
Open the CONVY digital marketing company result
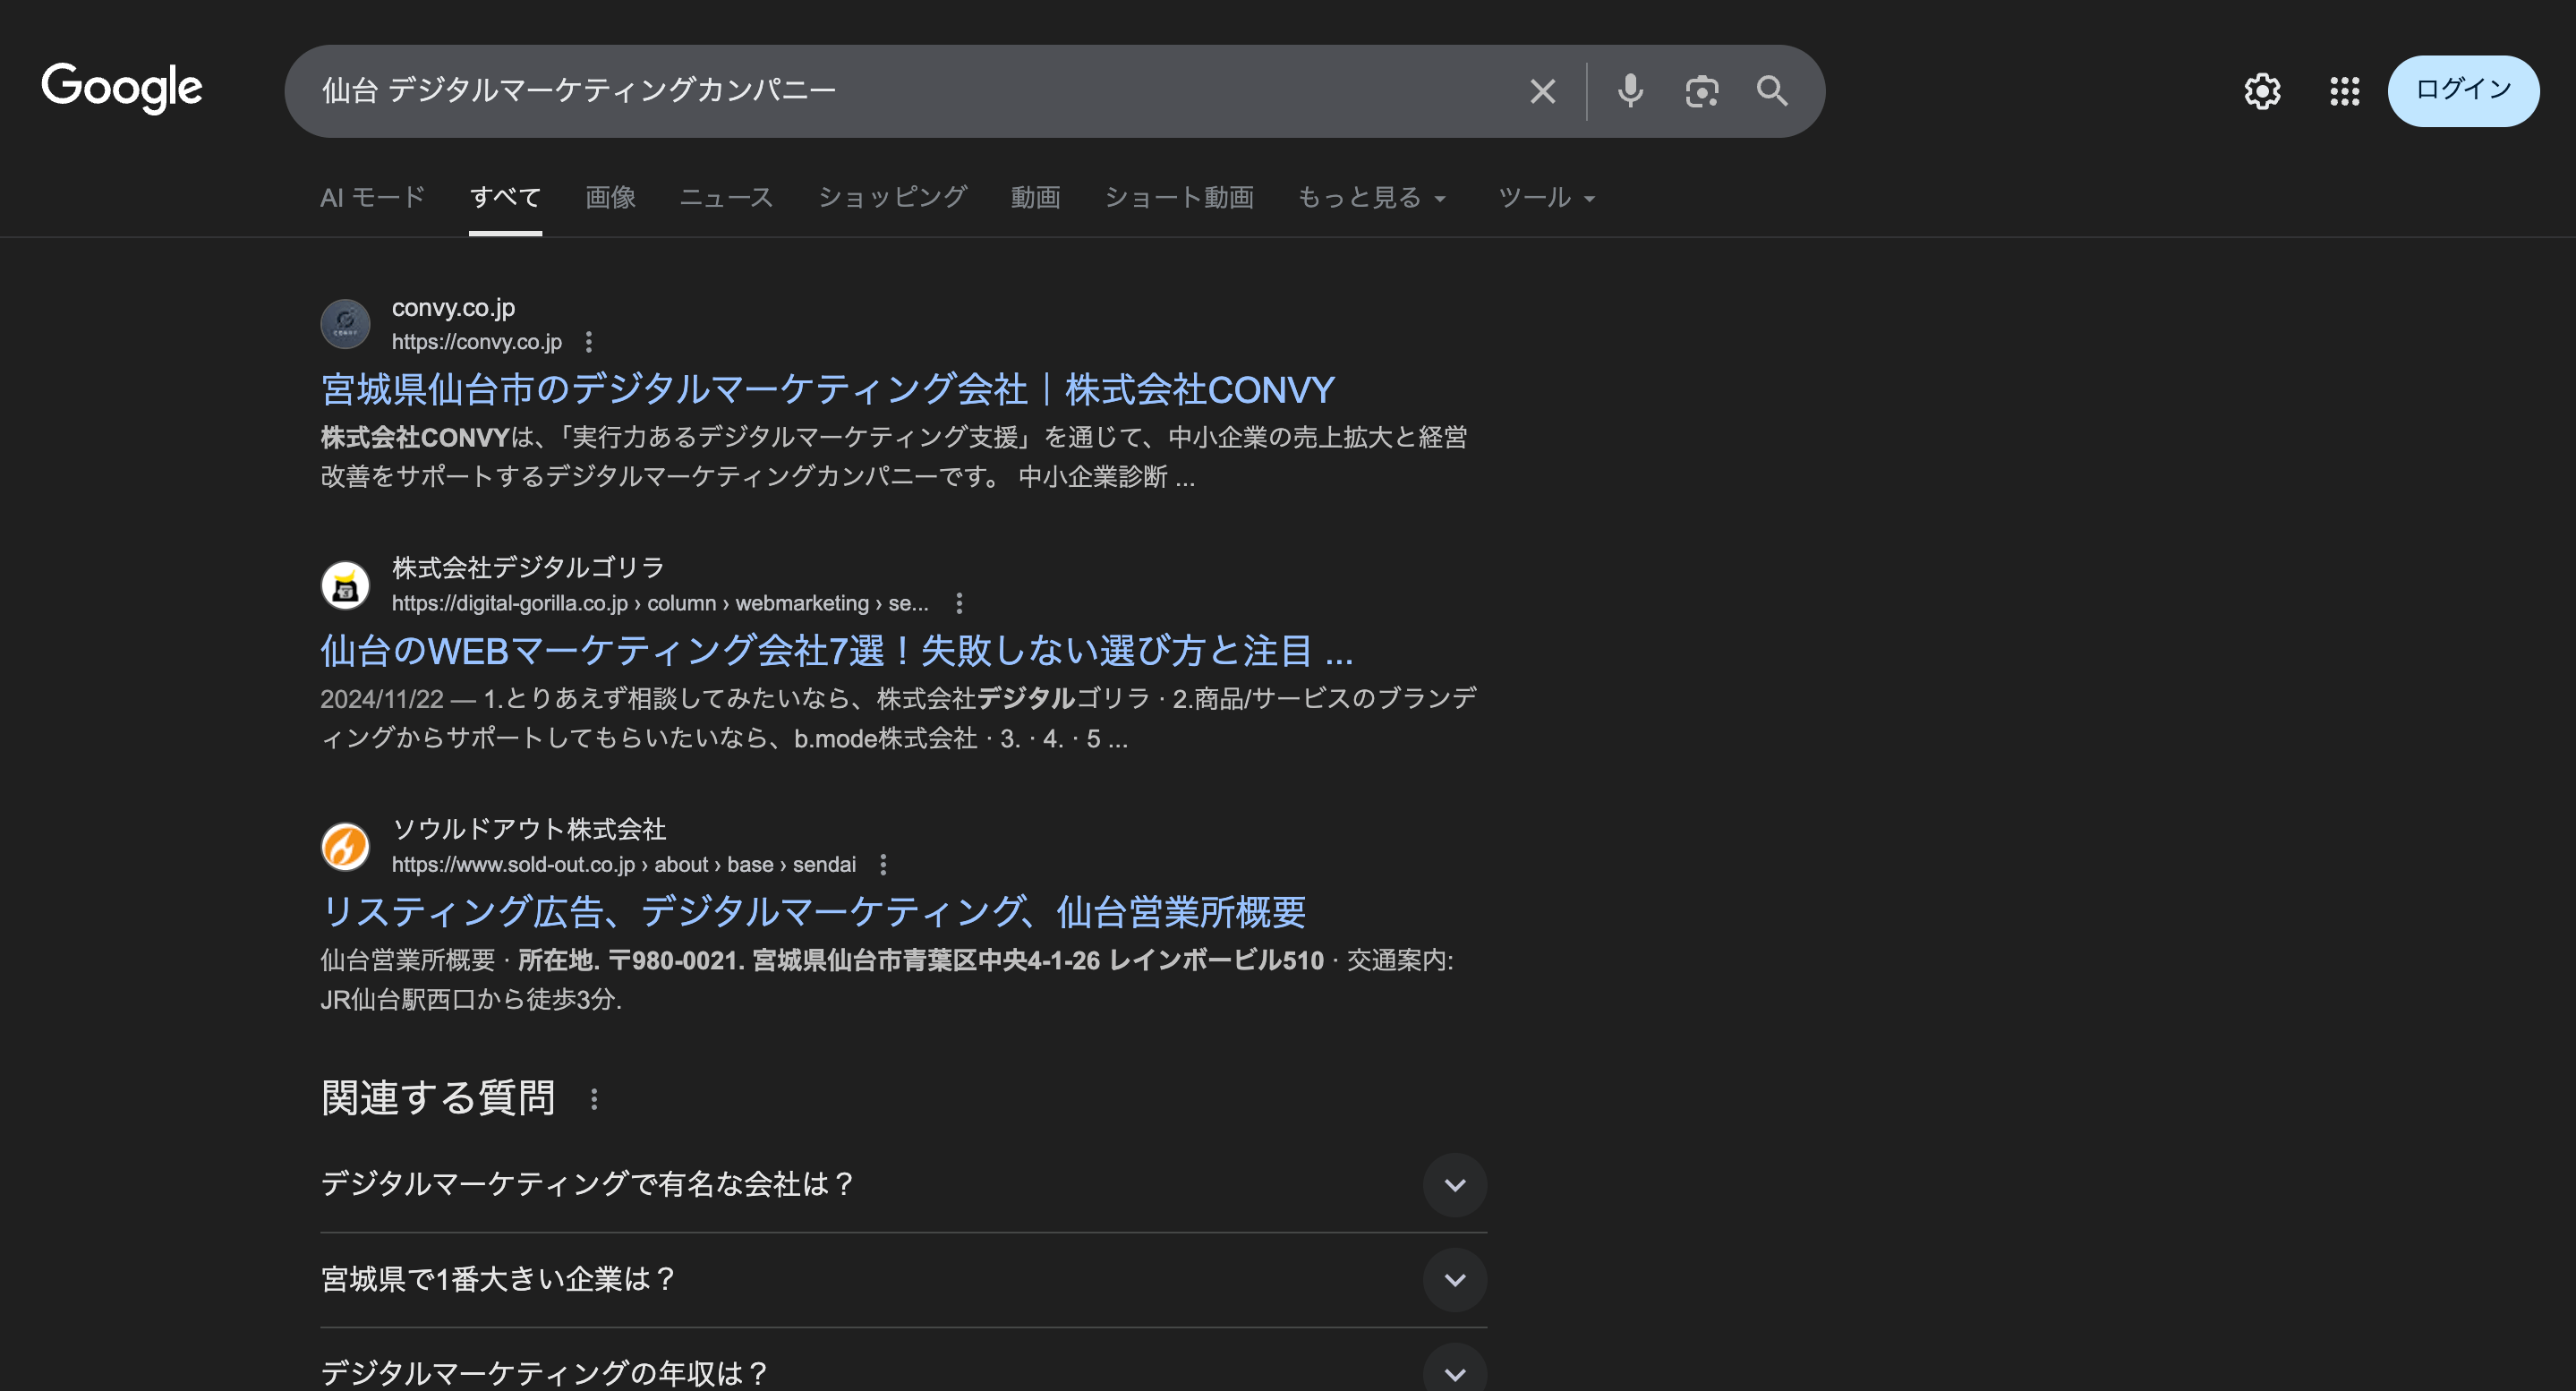pyautogui.click(x=828, y=389)
